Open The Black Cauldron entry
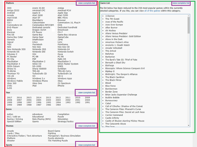The height and width of the screenshot is (147, 197). (115, 77)
